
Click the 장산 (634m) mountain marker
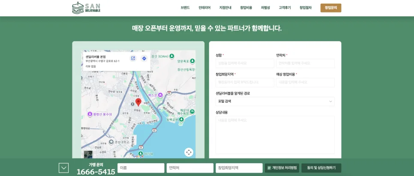coord(172,56)
